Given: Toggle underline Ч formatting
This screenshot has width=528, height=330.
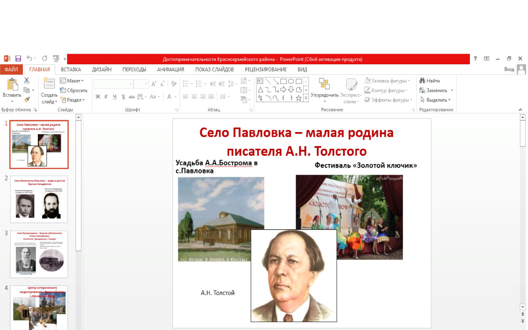Looking at the screenshot, I should coord(115,97).
